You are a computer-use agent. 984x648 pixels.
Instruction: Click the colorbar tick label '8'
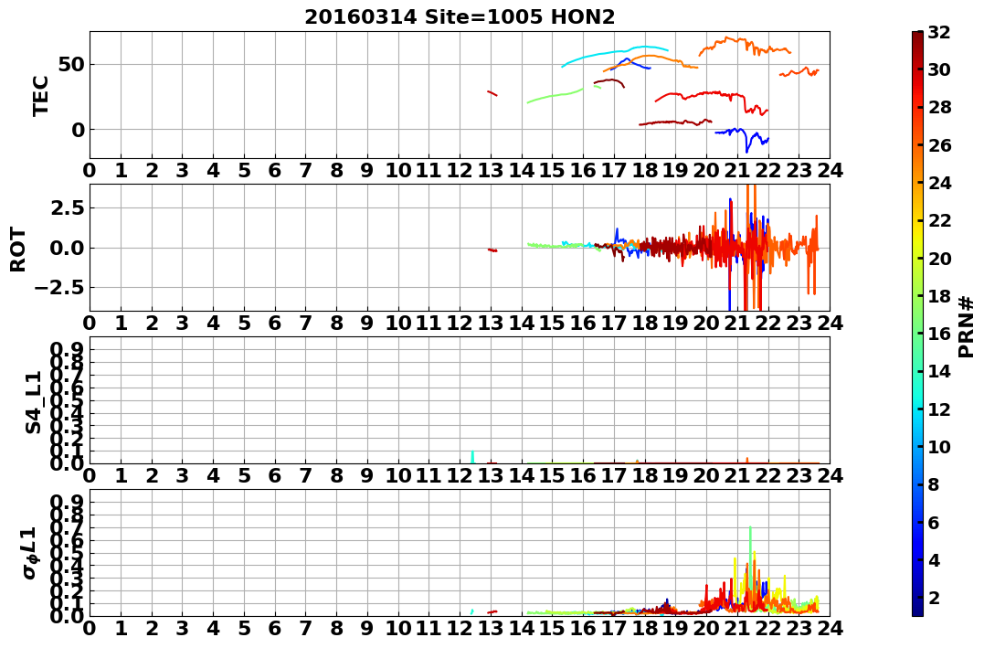935,484
